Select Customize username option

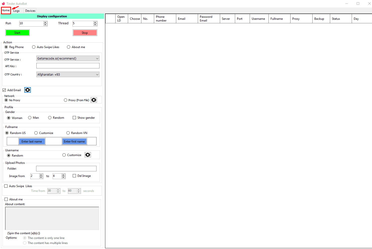click(72, 155)
